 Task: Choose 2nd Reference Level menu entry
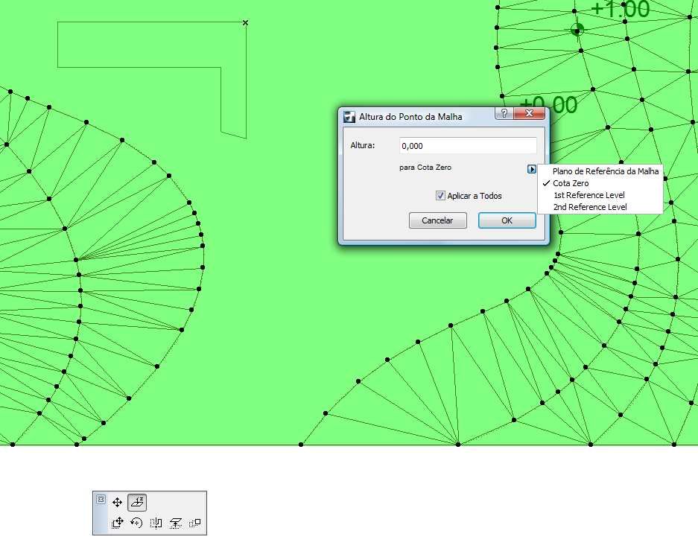pos(600,207)
